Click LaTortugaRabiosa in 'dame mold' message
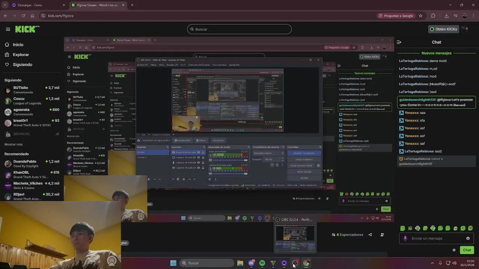Image resolution: width=479 pixels, height=269 pixels. (x=414, y=61)
